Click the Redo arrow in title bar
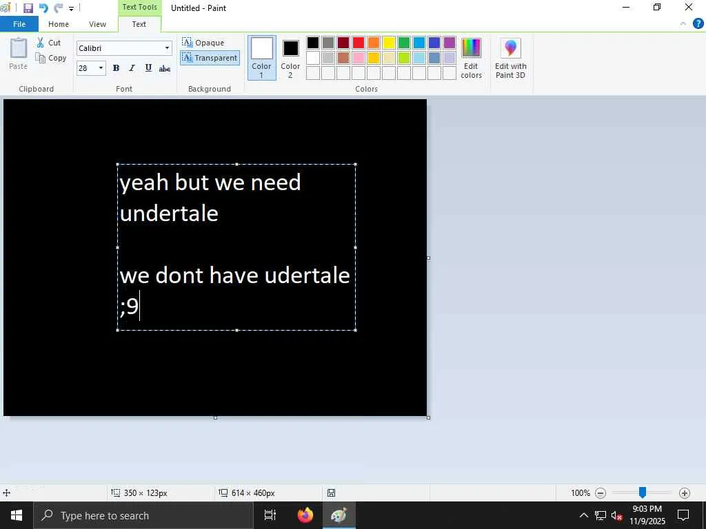 point(58,8)
